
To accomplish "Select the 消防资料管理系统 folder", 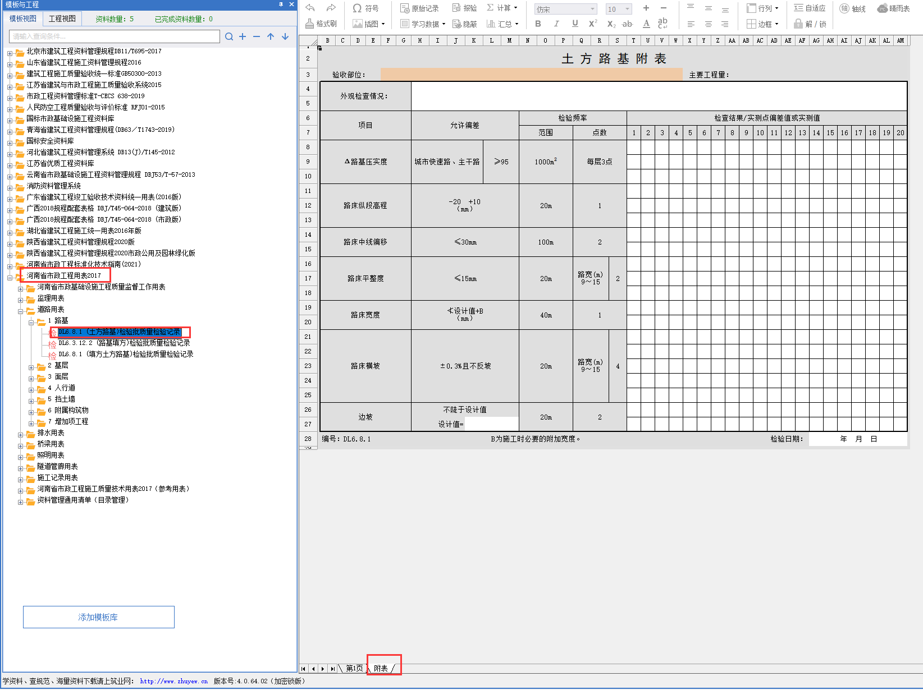I will pos(53,186).
